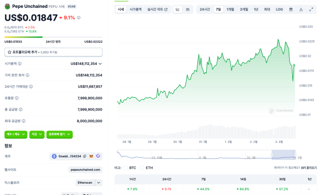The width and height of the screenshot is (330, 195).
Task: Toggle LOG scale on chart
Action: point(279,9)
